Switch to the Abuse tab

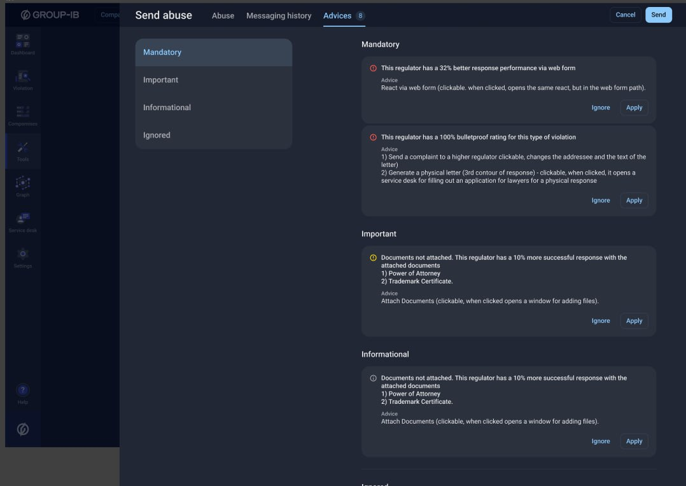[x=223, y=15]
